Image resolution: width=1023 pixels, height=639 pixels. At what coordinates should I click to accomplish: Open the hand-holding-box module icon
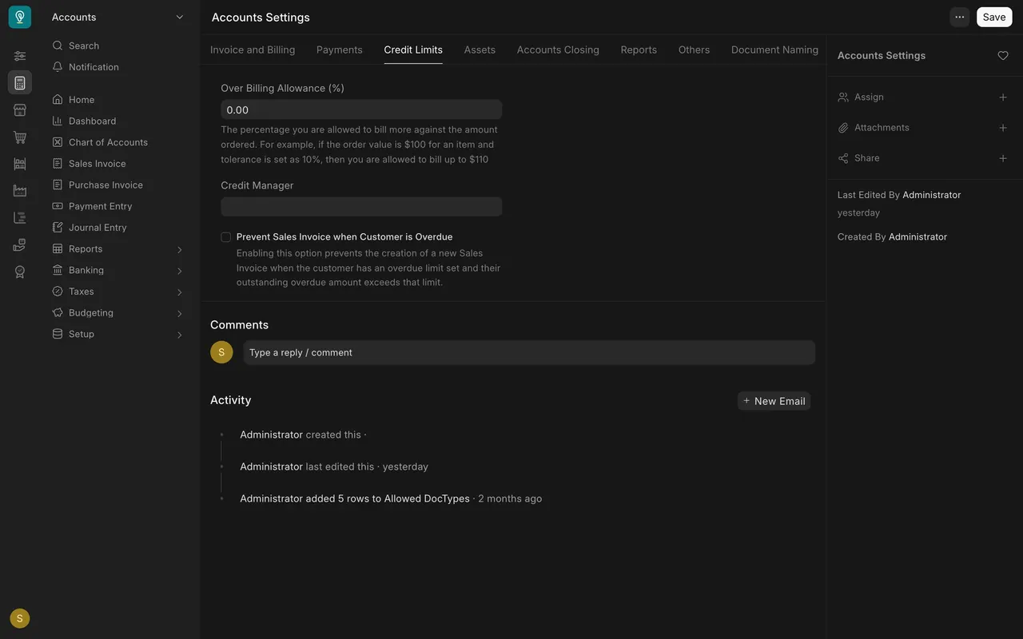(x=20, y=245)
